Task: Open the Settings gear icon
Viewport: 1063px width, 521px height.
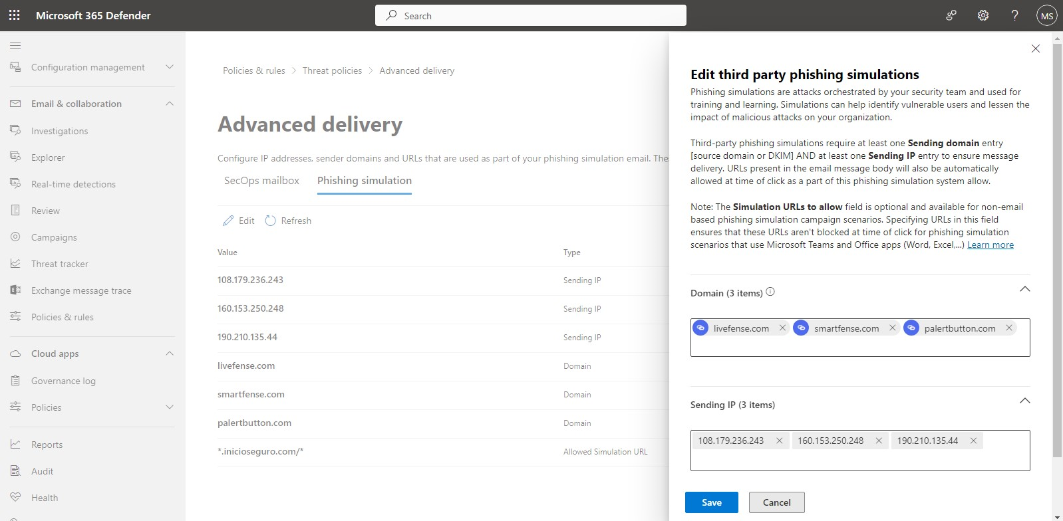Action: [983, 15]
